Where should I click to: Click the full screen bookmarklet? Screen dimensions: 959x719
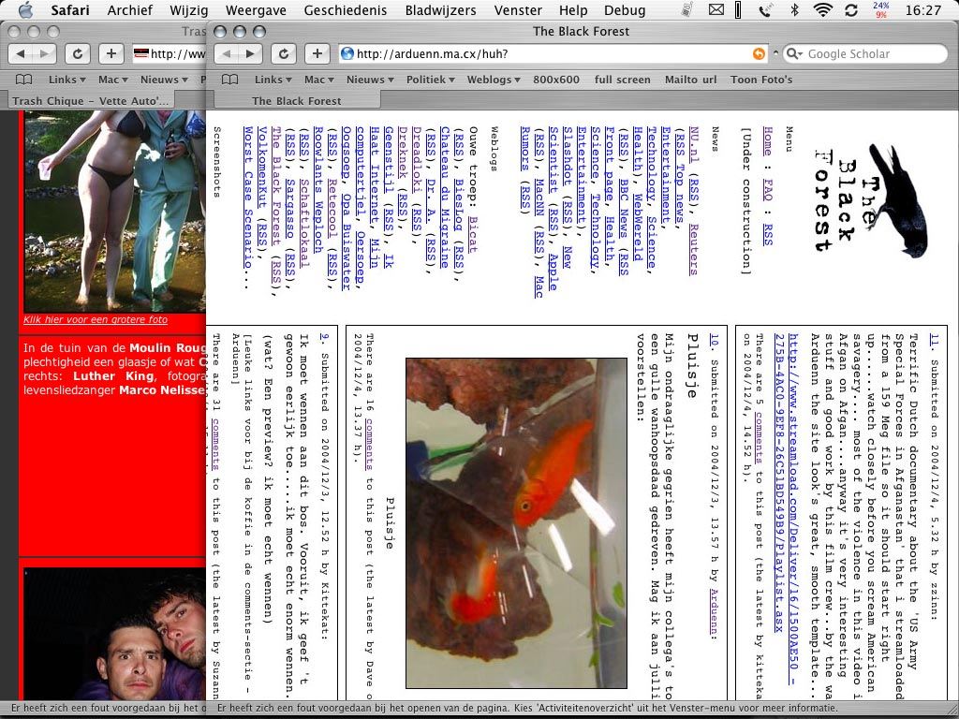pyautogui.click(x=622, y=80)
